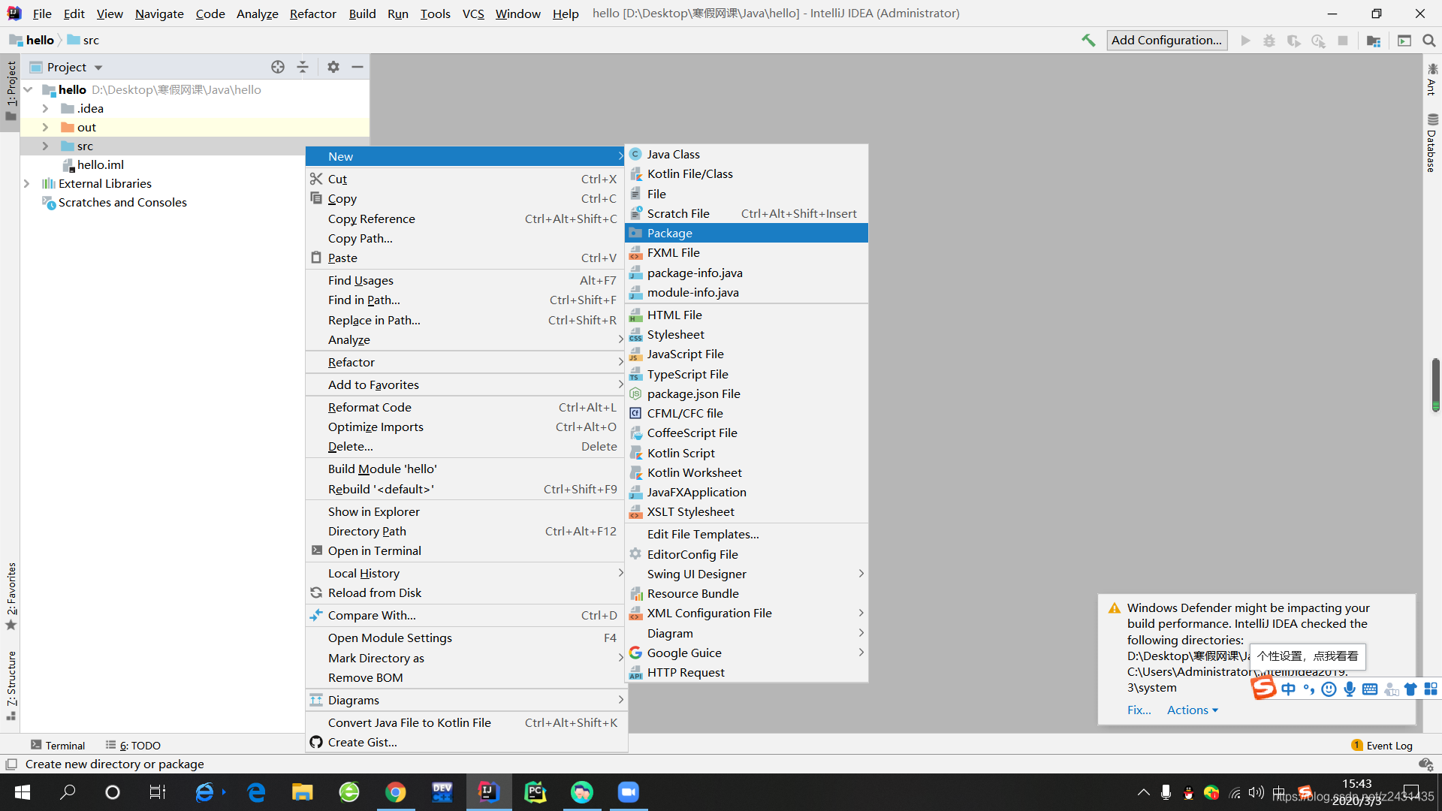Open Project panel settings gear icon
Image resolution: width=1442 pixels, height=811 pixels.
[x=333, y=67]
